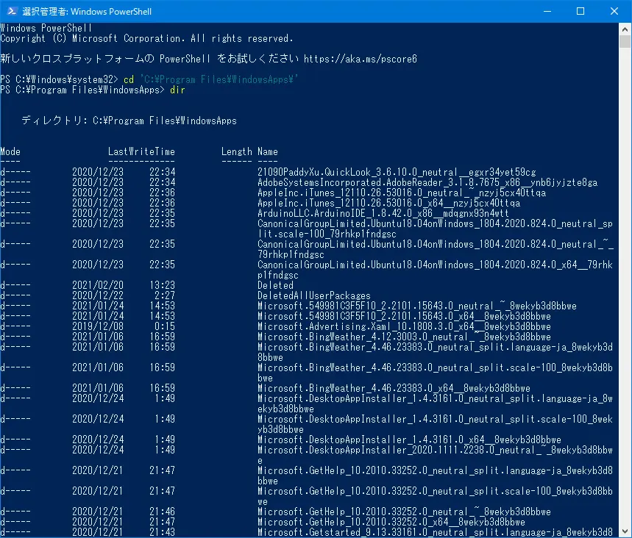Click the LastWriteTime column header
This screenshot has height=538, width=632.
point(141,152)
